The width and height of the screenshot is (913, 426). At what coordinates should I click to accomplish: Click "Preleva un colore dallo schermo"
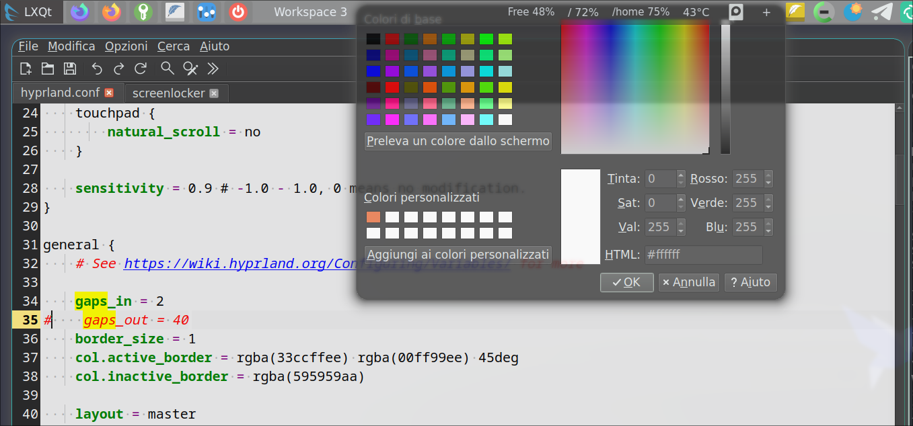coord(458,141)
